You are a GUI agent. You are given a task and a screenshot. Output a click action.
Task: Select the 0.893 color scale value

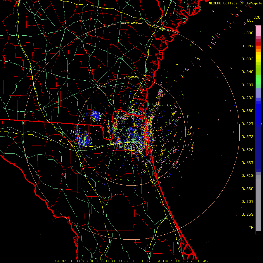(248, 59)
